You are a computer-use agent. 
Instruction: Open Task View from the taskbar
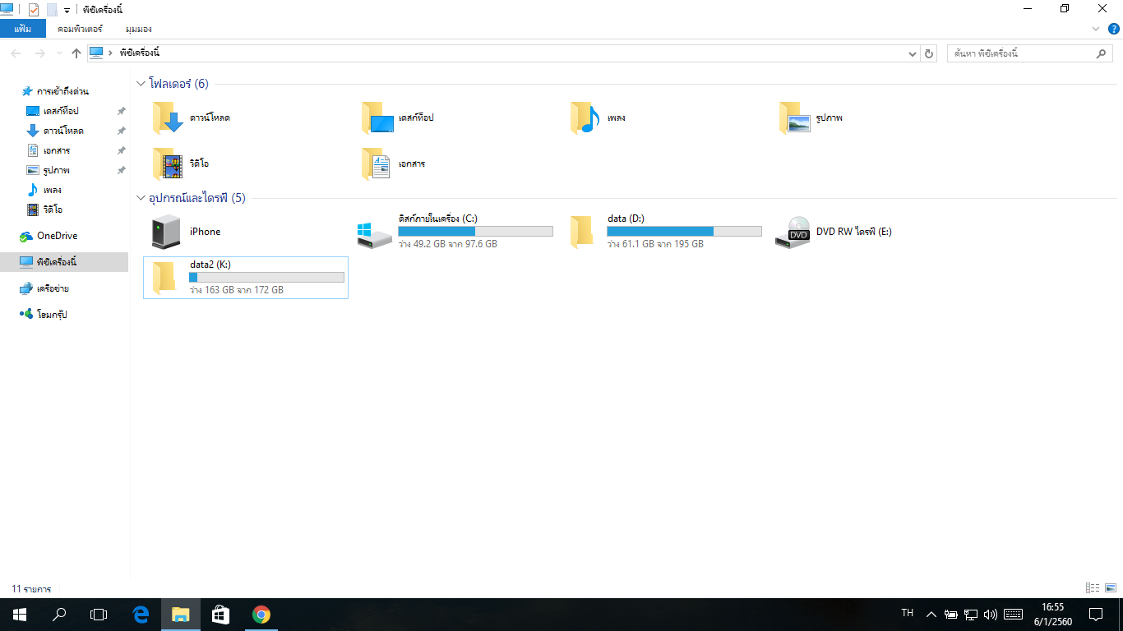(x=99, y=615)
